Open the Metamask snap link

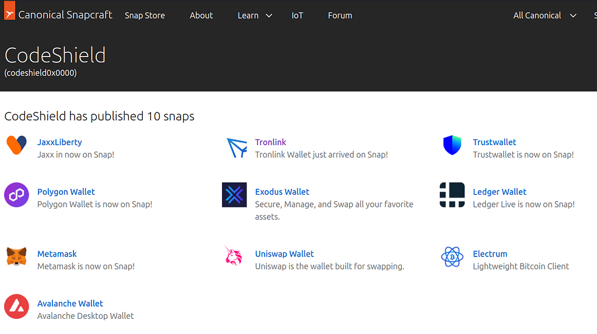(57, 254)
